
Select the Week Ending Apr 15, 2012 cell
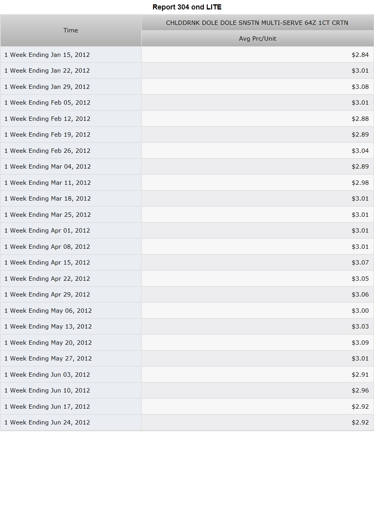tap(71, 263)
